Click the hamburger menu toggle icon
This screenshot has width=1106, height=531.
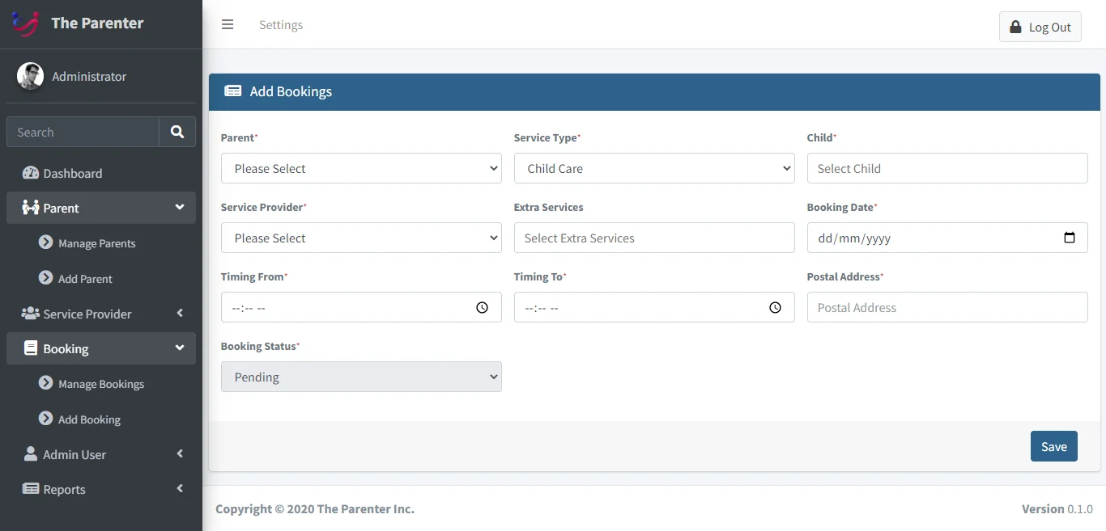(228, 24)
